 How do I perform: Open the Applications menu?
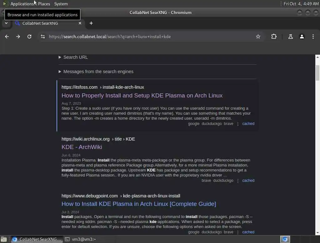click(22, 4)
